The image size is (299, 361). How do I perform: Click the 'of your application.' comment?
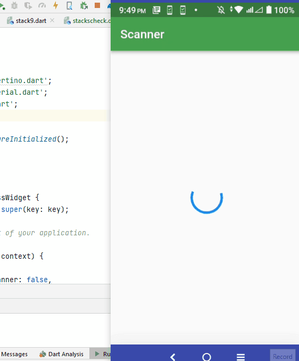(x=47, y=233)
